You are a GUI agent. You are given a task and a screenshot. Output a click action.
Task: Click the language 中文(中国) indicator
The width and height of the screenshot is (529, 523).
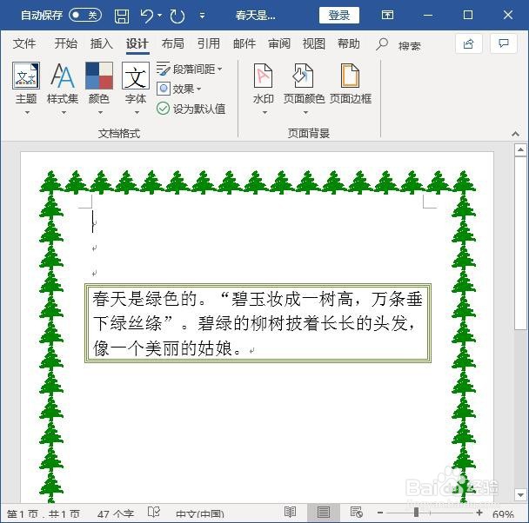point(200,513)
